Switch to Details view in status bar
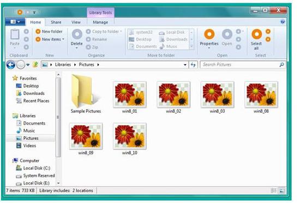 coord(274,190)
